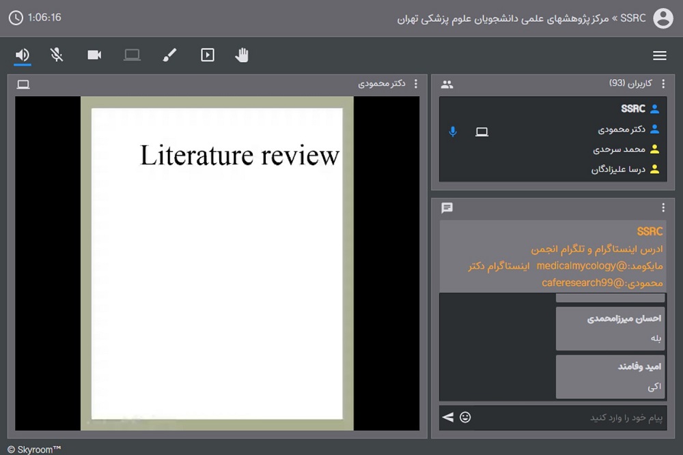Open the emoji picker smiley

[465, 417]
